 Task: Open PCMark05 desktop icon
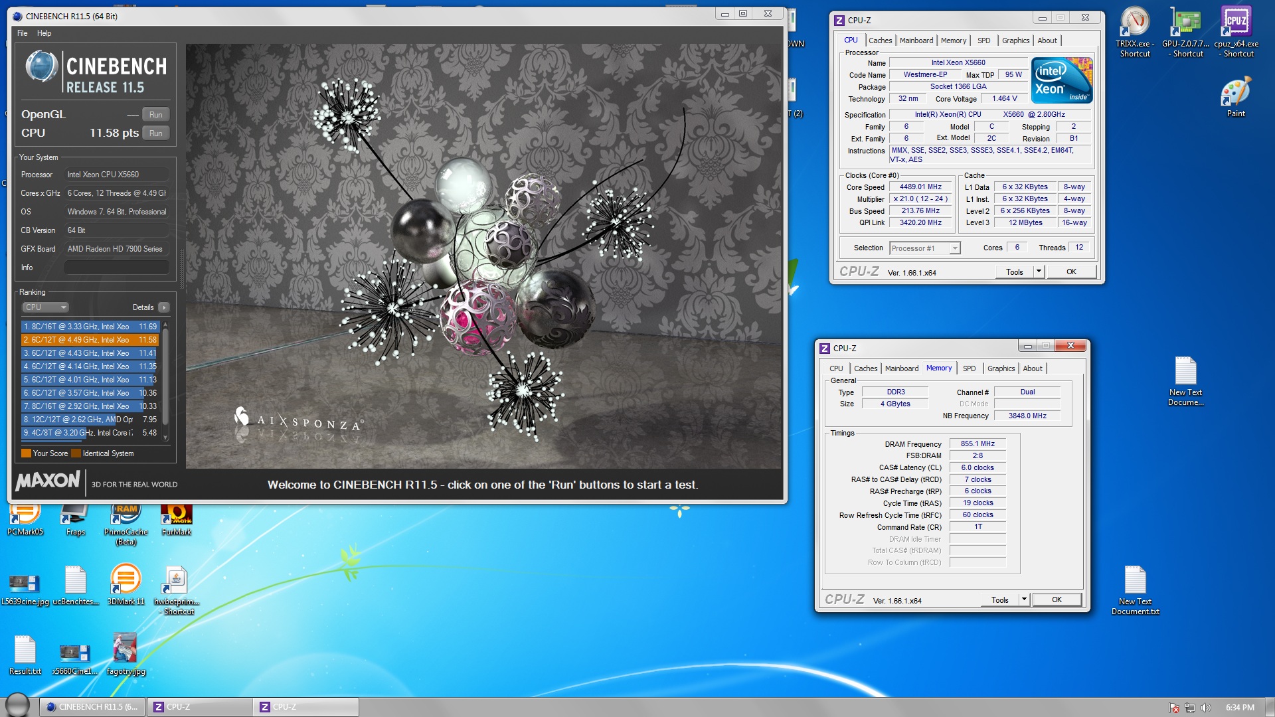[x=25, y=520]
